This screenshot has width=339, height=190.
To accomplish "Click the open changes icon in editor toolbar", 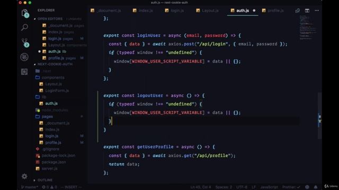I will [298, 11].
